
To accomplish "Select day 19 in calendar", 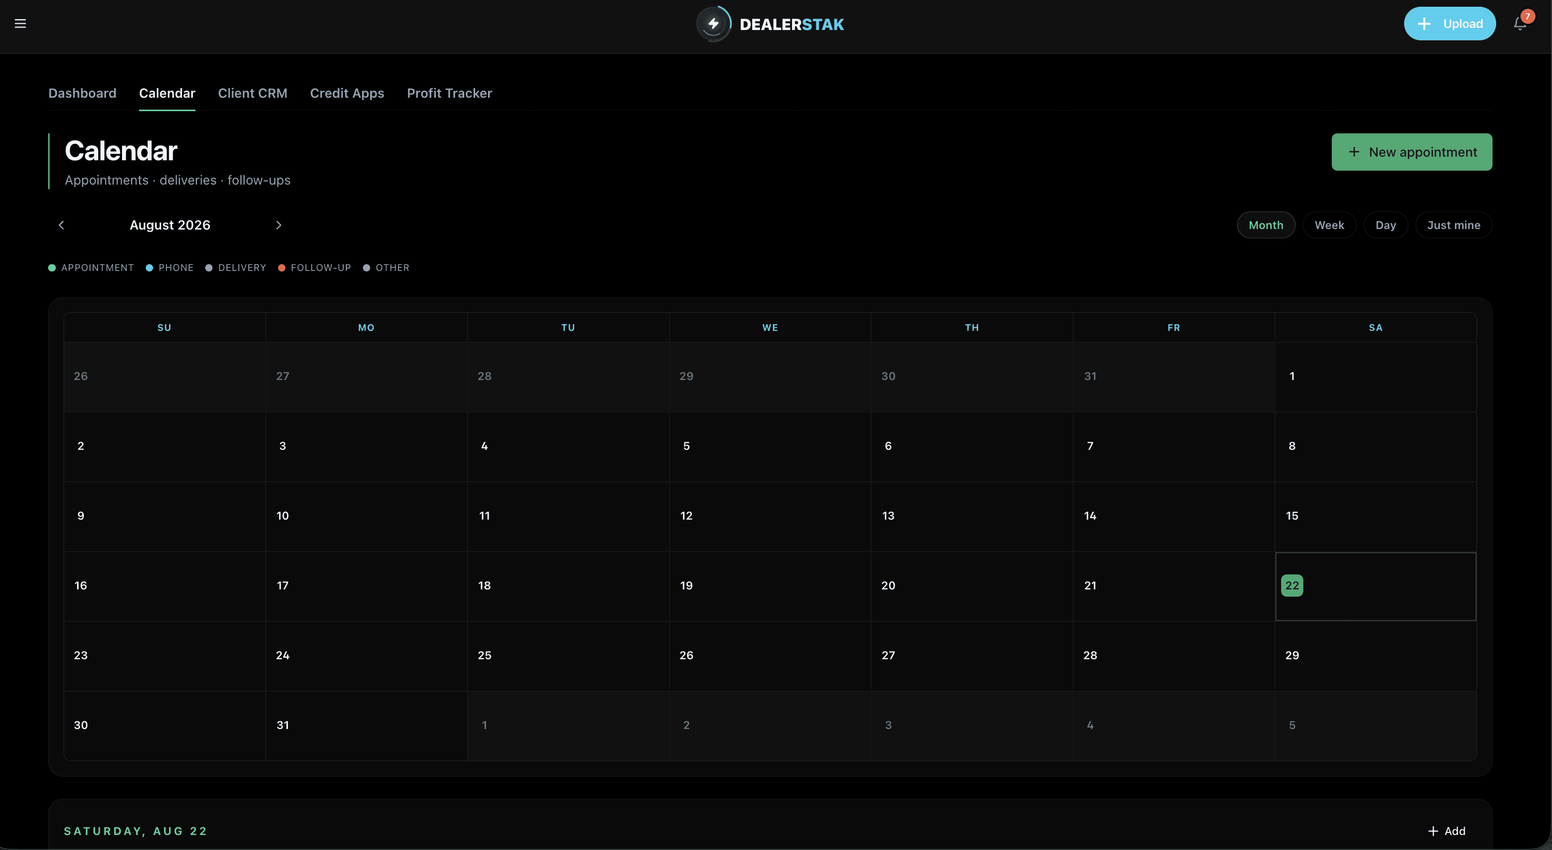I will pyautogui.click(x=770, y=586).
